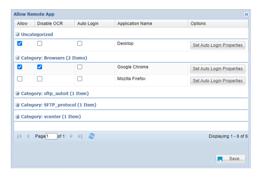Set Auto Login Properties for Desktop
259x170 pixels.
coord(218,45)
